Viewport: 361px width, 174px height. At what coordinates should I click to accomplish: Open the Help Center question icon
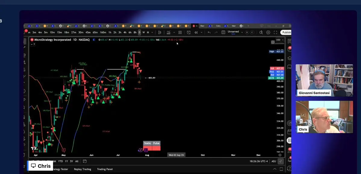click(290, 168)
